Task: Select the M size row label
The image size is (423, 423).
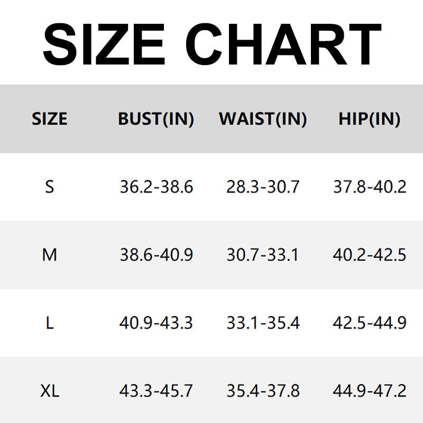Action: click(x=50, y=255)
